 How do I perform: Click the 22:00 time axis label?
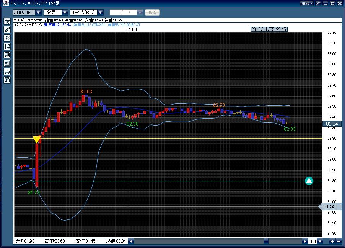point(132,30)
